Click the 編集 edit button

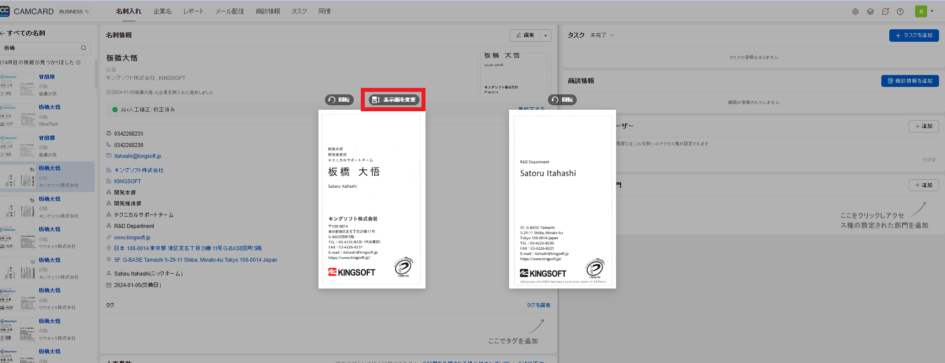(525, 35)
